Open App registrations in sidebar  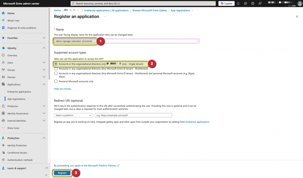click(x=16, y=99)
